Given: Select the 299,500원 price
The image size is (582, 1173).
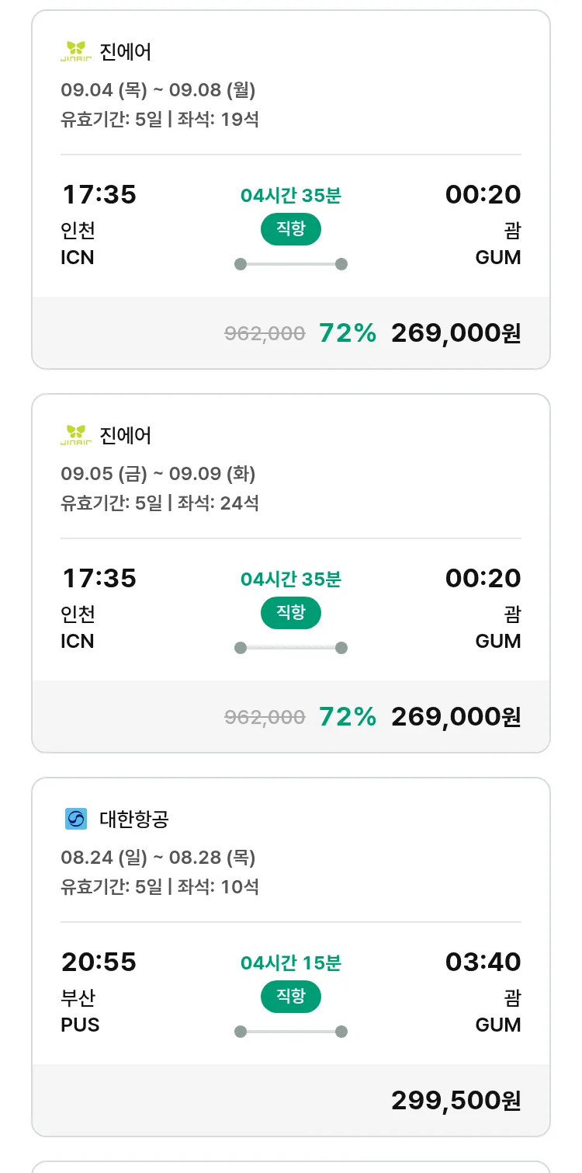Looking at the screenshot, I should (456, 1100).
